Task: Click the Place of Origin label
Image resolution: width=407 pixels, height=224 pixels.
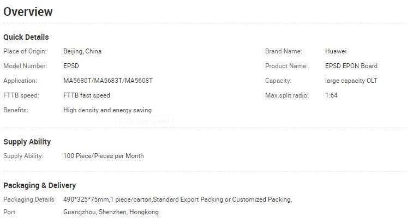Action: [25, 51]
